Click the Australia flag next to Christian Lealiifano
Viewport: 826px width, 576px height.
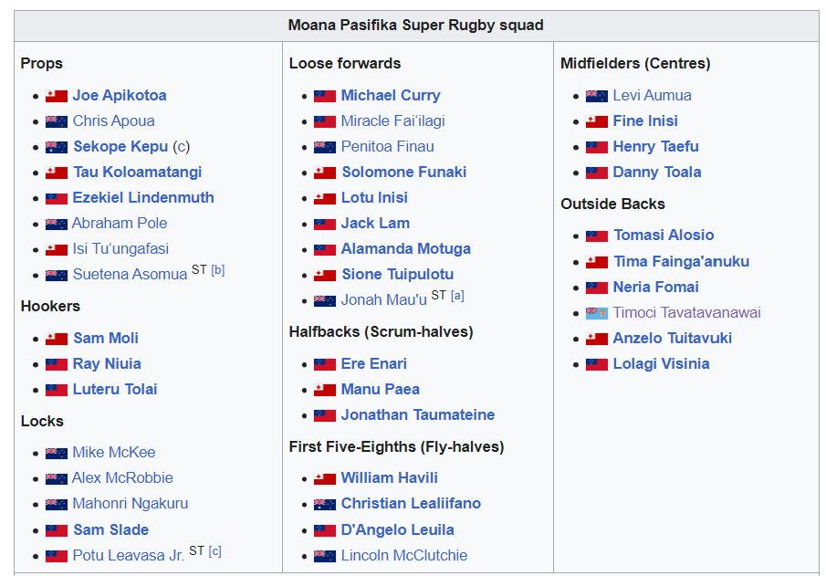[x=325, y=504]
